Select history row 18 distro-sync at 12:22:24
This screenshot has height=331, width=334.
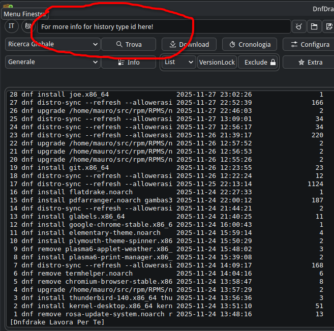tap(166, 176)
